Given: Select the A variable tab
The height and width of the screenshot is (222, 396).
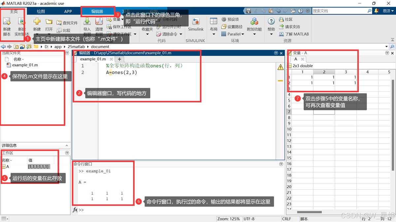Looking at the screenshot, I should pyautogui.click(x=296, y=59).
